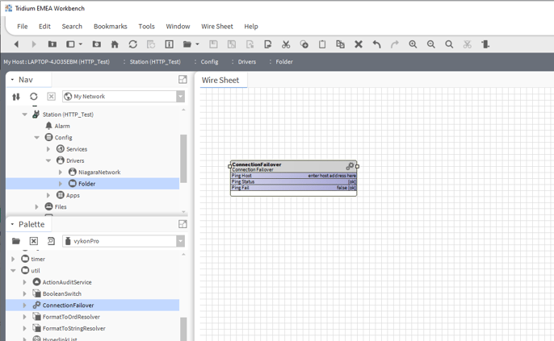Click the Delete X toolbar icon
The height and width of the screenshot is (341, 554).
coord(359,44)
